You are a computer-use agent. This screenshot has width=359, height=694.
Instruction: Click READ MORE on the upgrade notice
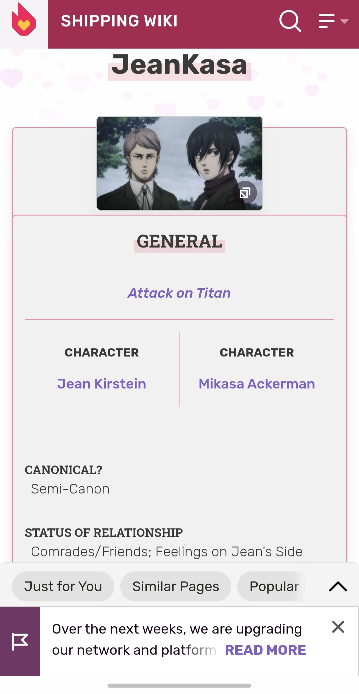pyautogui.click(x=265, y=650)
